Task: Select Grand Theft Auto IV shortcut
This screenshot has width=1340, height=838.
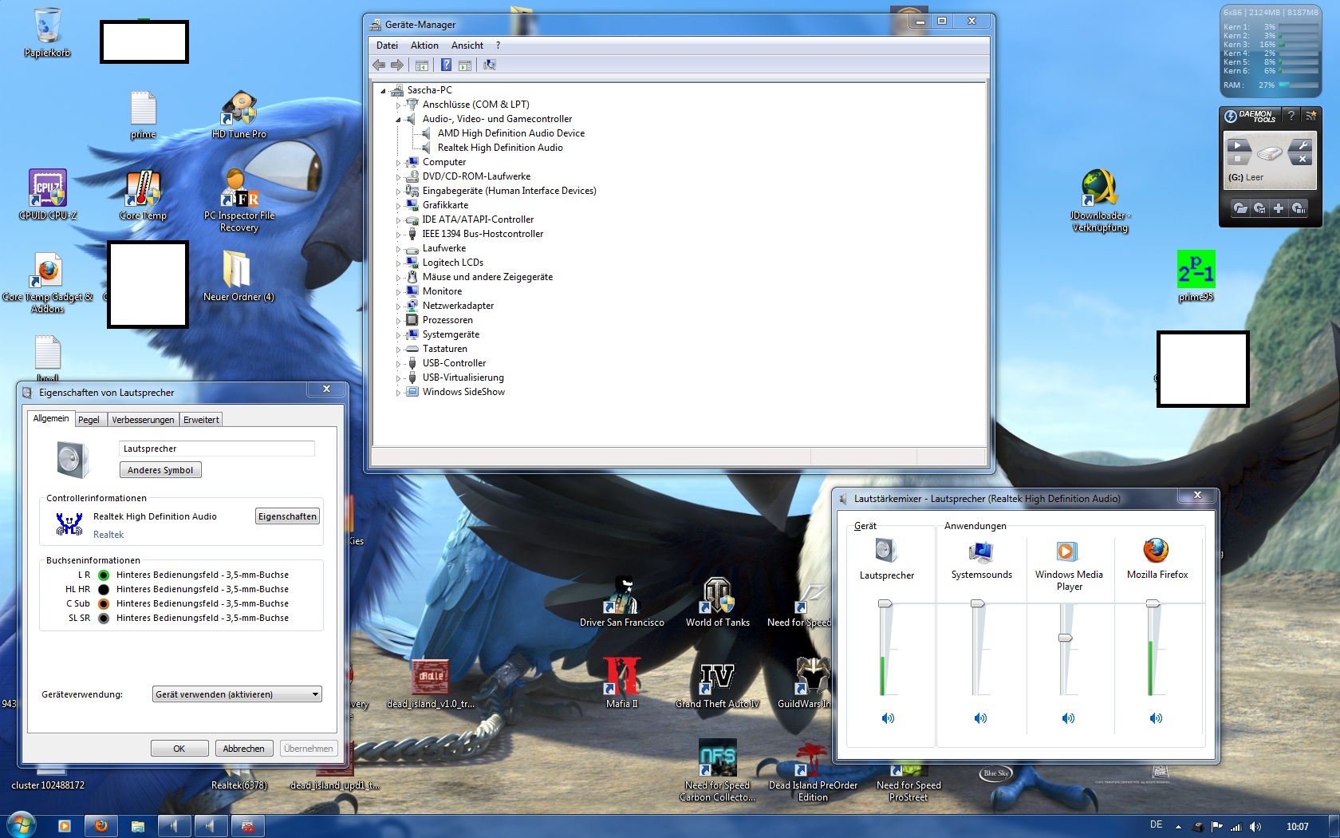Action: click(718, 683)
